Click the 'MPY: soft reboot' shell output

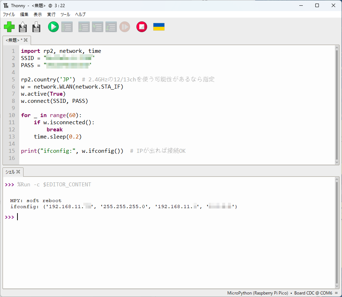[36, 201]
